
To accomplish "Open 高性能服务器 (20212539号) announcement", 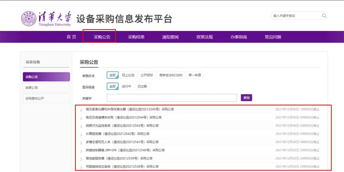I will (119, 158).
